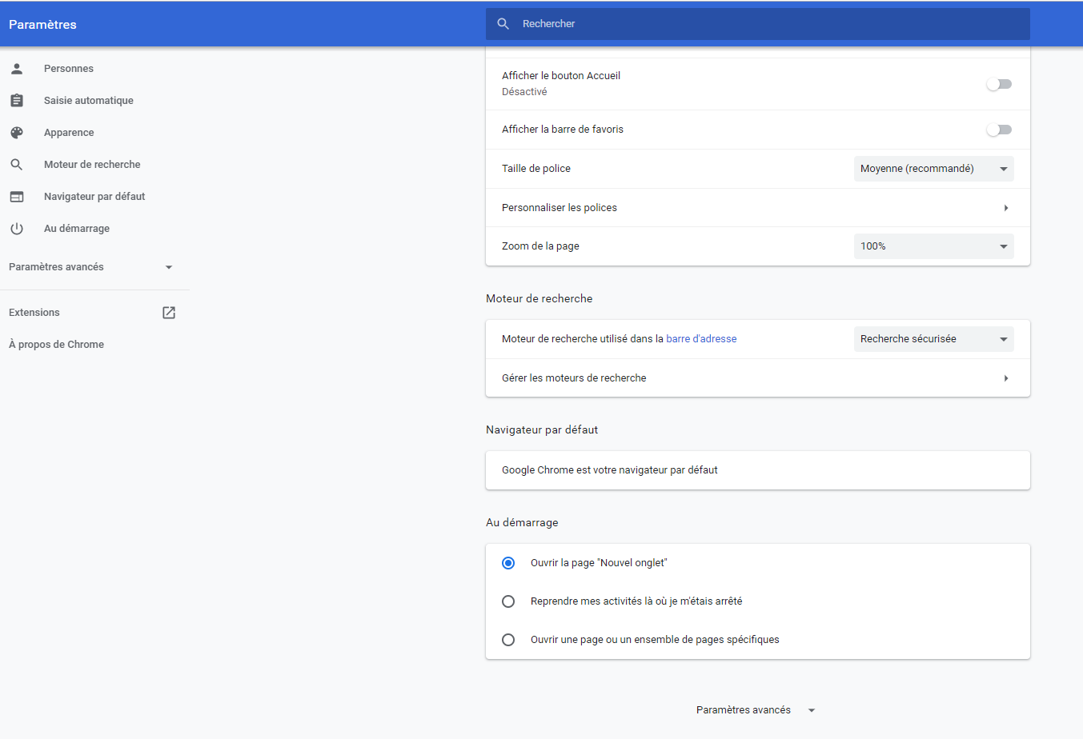Click the Désactivé status text
1083x739 pixels.
(x=524, y=92)
